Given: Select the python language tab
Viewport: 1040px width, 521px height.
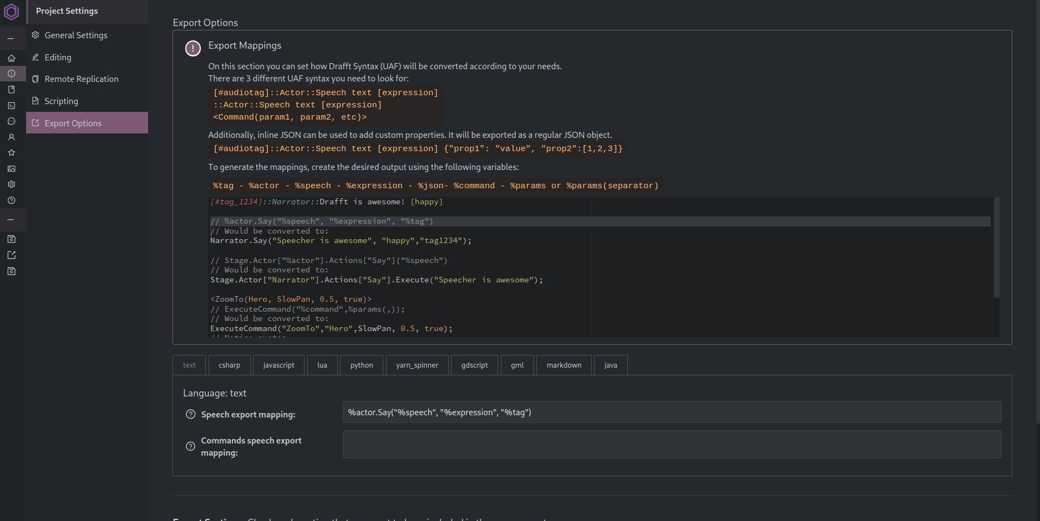Looking at the screenshot, I should point(361,365).
